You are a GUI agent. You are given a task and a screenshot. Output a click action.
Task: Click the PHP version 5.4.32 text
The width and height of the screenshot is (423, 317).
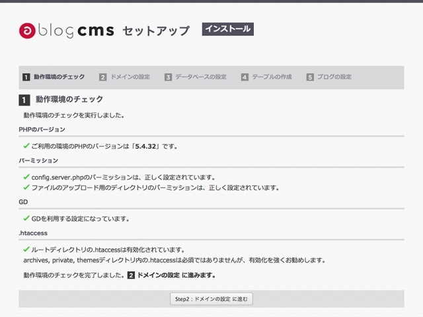coord(144,146)
